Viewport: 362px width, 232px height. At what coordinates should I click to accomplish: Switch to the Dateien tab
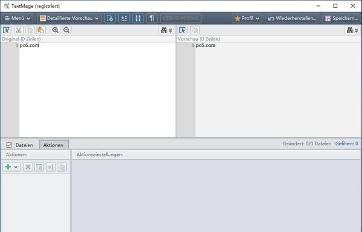(24, 145)
